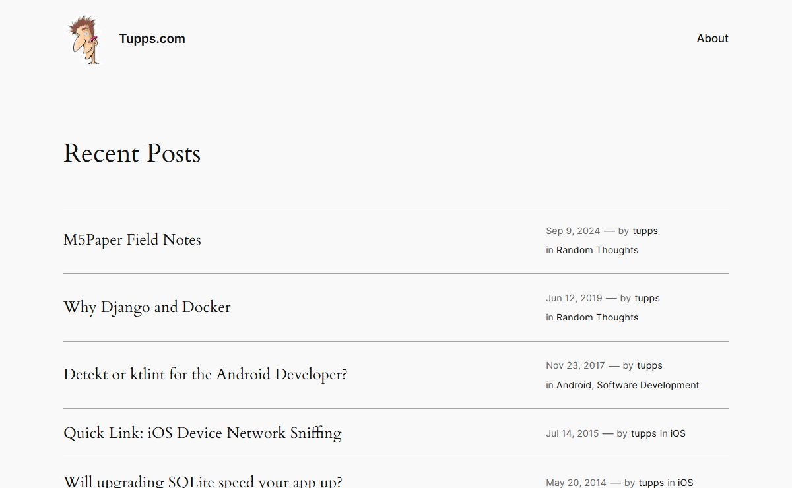
Task: Select Random Thoughts category under Jun 12, 2019
Action: [x=597, y=317]
